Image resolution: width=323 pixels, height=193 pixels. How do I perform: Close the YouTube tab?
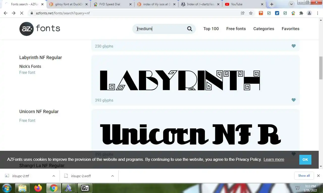pos(262,4)
